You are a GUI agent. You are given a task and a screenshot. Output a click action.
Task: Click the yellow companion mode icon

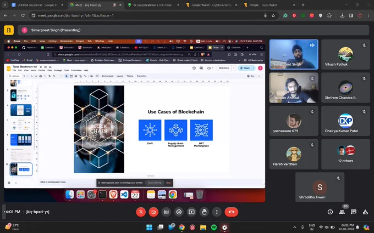9,30
